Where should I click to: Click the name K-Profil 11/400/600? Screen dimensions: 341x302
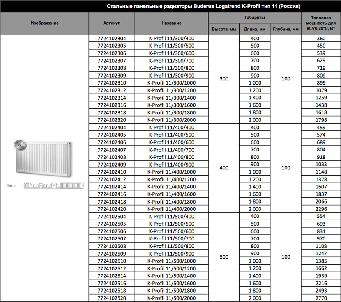pyautogui.click(x=171, y=142)
